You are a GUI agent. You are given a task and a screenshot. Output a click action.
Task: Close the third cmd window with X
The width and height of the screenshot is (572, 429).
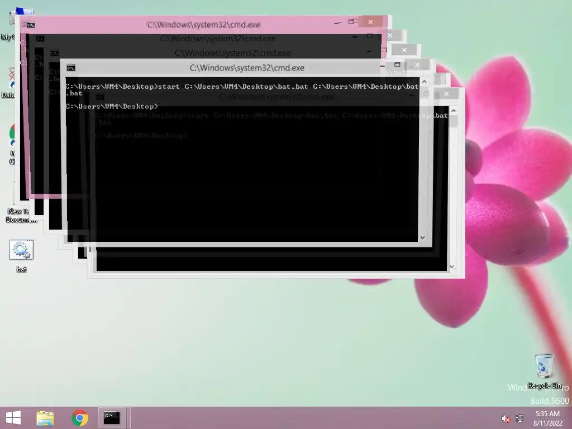pyautogui.click(x=404, y=50)
